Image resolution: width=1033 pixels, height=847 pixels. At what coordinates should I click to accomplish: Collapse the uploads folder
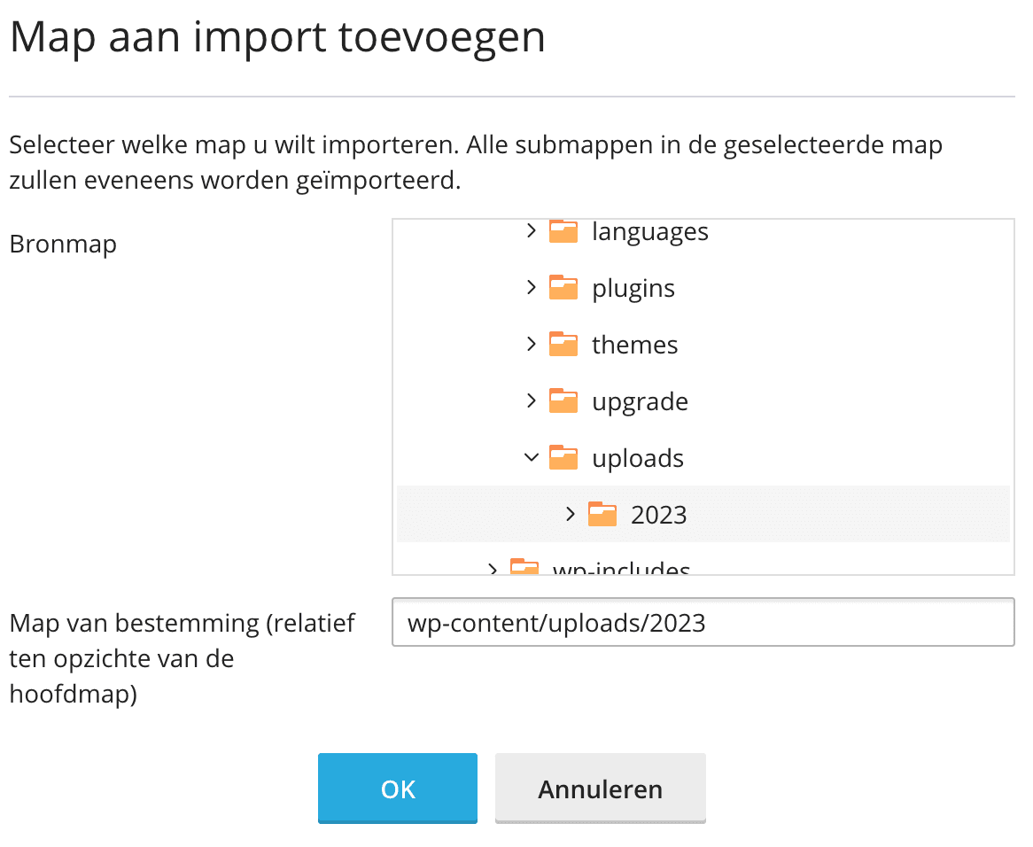[531, 458]
